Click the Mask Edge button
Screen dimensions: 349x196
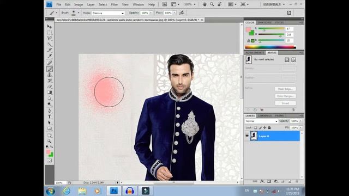tap(285, 89)
